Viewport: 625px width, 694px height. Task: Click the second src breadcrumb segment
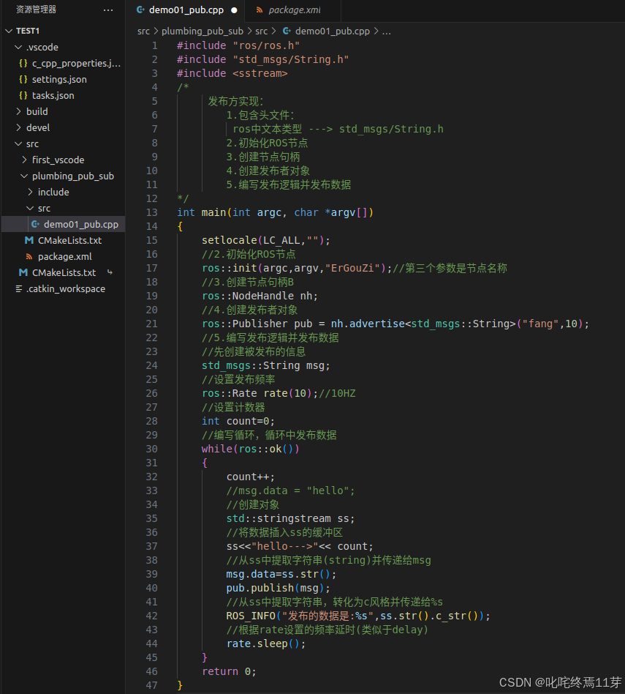point(261,31)
